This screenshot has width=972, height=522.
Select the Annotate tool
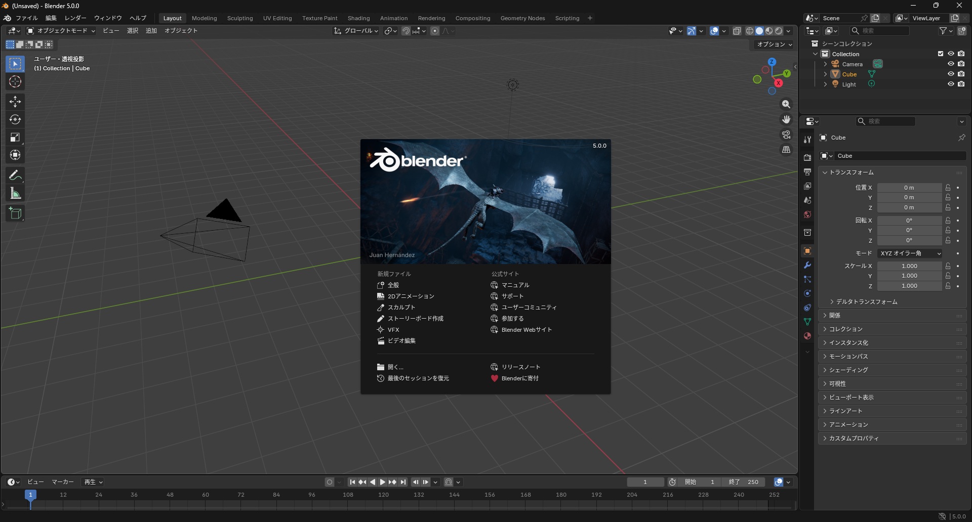[x=15, y=175]
